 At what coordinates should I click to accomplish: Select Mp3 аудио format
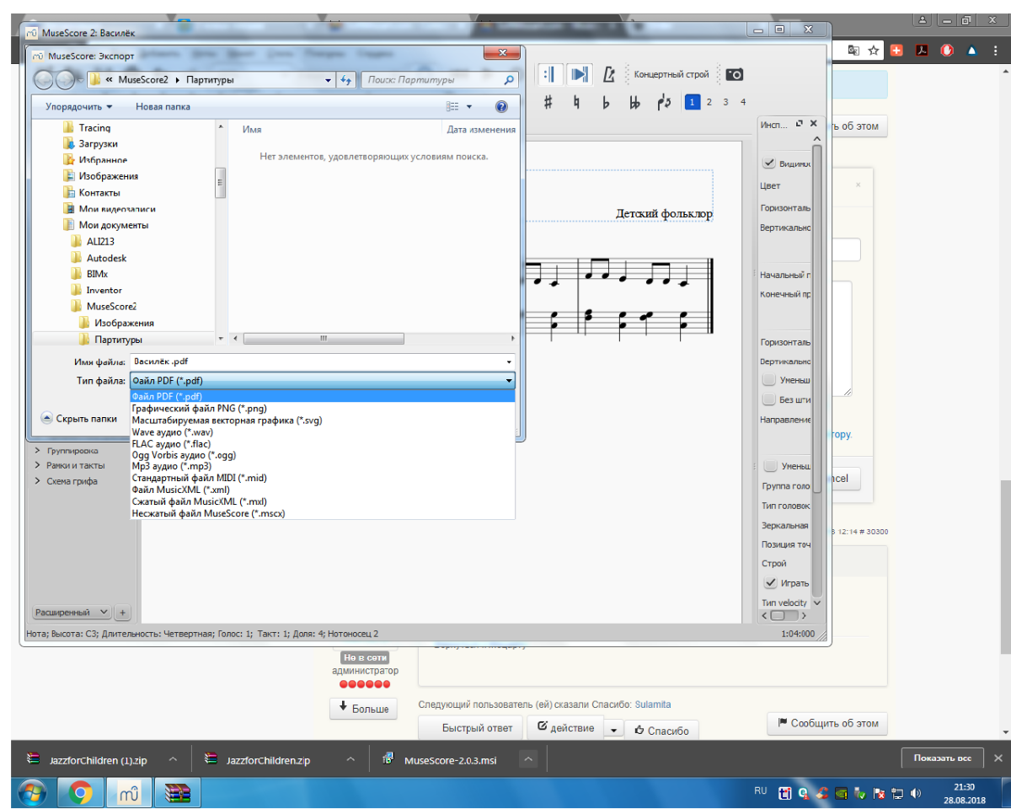pyautogui.click(x=323, y=465)
